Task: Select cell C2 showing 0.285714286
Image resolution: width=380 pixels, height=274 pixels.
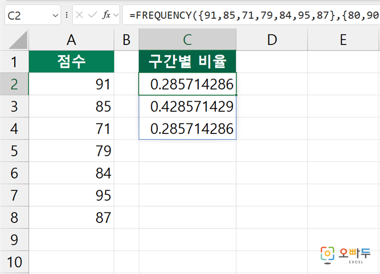Action: pos(187,84)
